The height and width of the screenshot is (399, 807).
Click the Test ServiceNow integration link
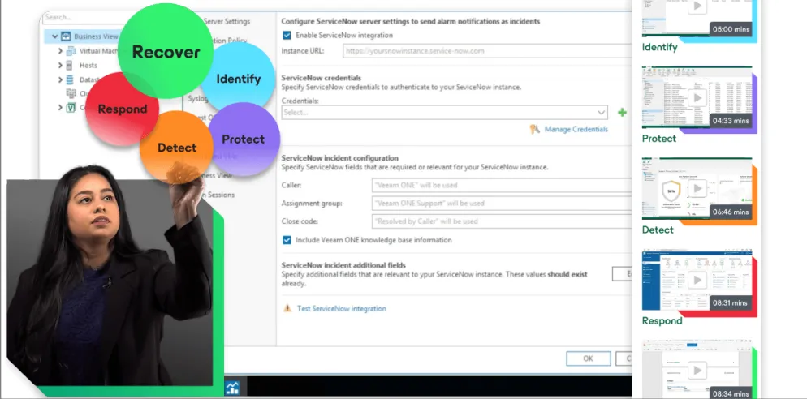point(341,309)
